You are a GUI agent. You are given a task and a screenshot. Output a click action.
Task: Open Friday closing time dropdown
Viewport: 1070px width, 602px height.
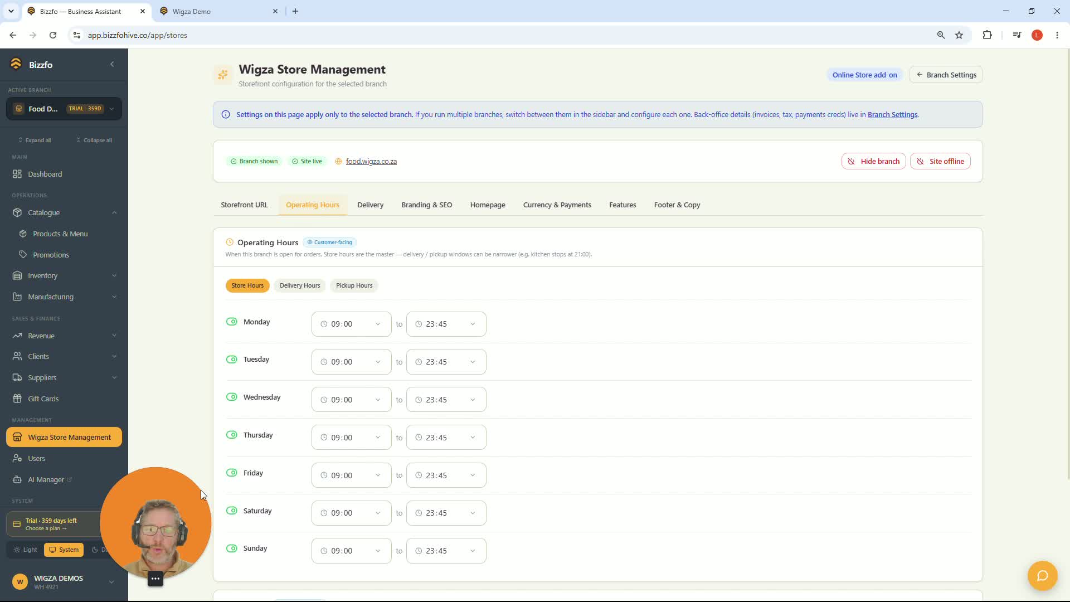[x=446, y=475]
